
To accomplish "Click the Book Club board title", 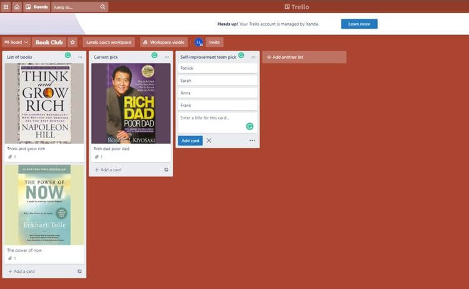I will click(x=49, y=42).
